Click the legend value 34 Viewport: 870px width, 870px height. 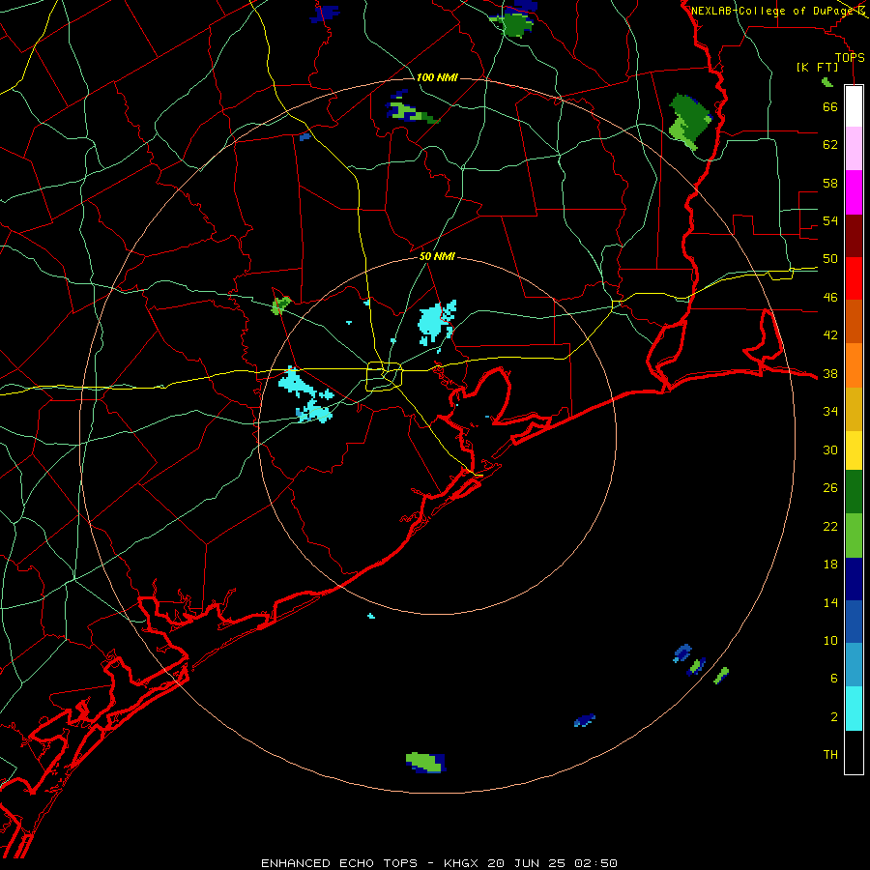tap(830, 412)
